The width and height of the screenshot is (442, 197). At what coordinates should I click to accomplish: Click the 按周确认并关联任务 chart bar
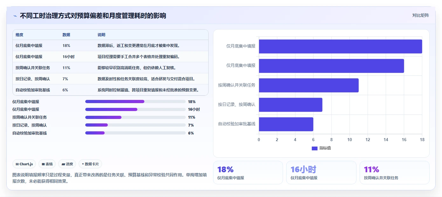(x=308, y=85)
